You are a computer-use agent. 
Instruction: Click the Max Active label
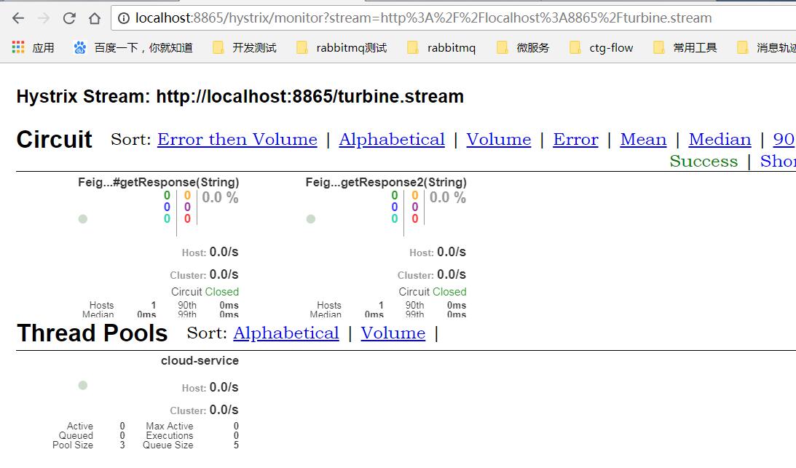click(x=170, y=426)
